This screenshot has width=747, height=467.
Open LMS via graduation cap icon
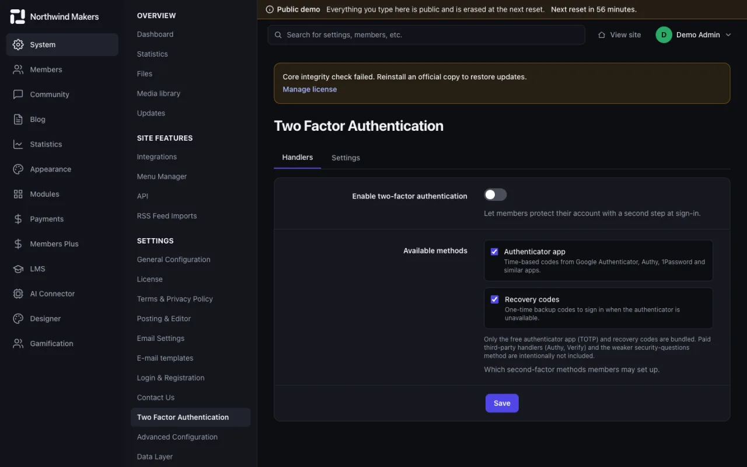18,269
